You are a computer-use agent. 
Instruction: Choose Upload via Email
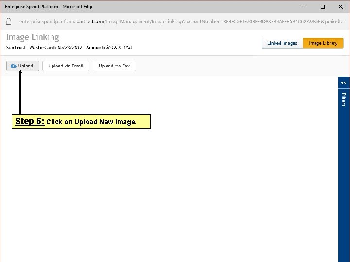pos(66,66)
